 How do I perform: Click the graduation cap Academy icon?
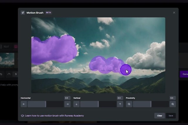pyautogui.click(x=23, y=116)
